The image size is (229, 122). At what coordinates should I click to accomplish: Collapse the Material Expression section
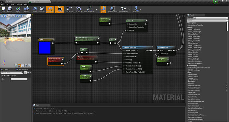coord(1,76)
